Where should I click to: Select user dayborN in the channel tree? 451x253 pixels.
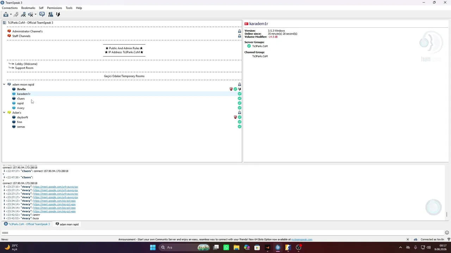click(23, 117)
